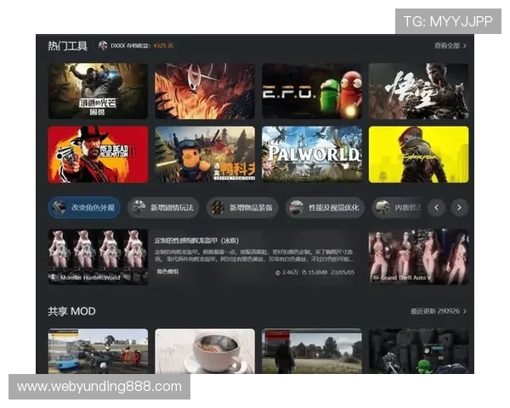Click the 查看全部 link

pyautogui.click(x=450, y=46)
